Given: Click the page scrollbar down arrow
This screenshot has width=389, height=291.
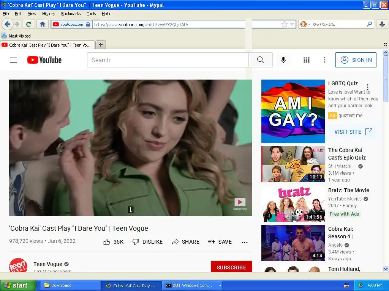Looking at the screenshot, I should [x=386, y=269].
